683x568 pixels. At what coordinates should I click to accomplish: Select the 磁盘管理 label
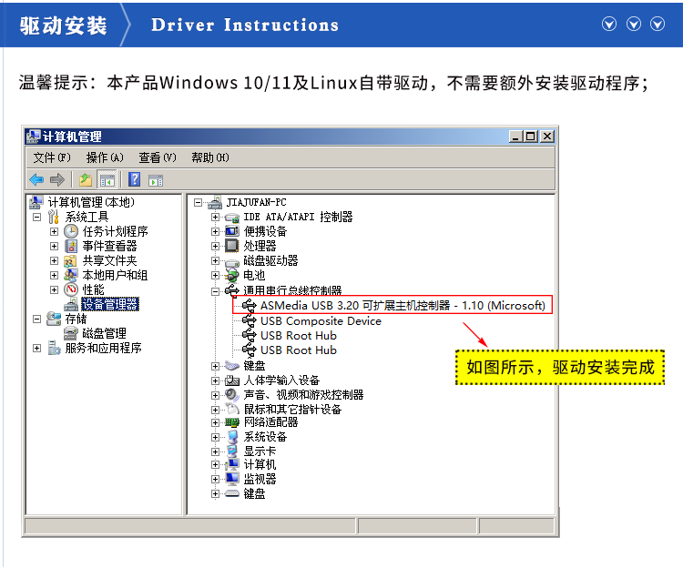tap(104, 333)
